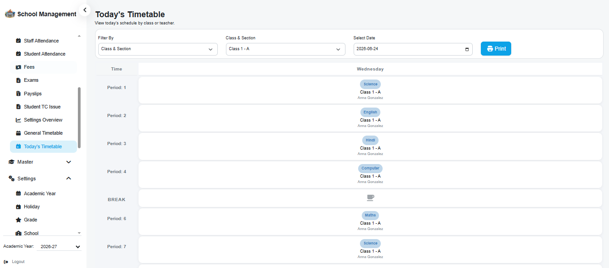This screenshot has width=609, height=268.
Task: Open Payslips page
Action: (43, 94)
